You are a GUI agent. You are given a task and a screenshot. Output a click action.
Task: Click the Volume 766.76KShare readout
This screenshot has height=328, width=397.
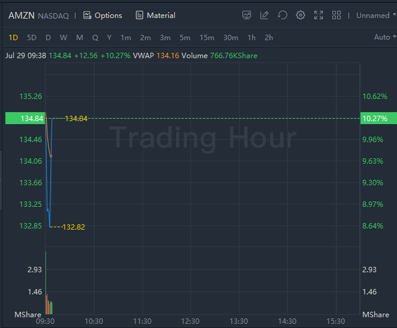(234, 56)
